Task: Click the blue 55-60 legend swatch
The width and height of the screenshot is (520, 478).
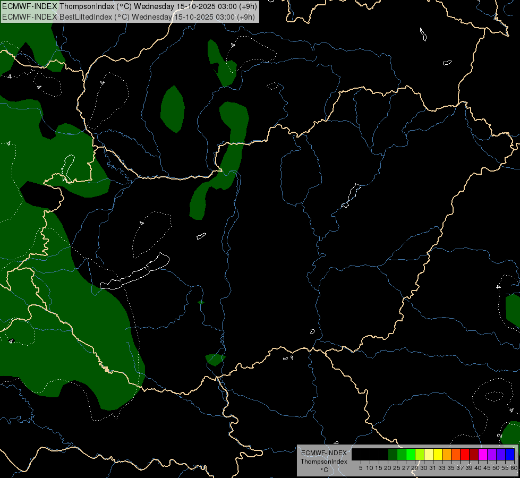Action: [x=510, y=454]
